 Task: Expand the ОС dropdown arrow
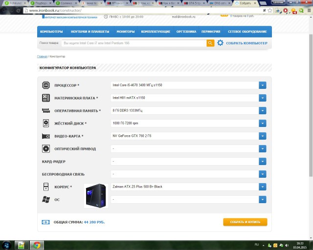263,199
